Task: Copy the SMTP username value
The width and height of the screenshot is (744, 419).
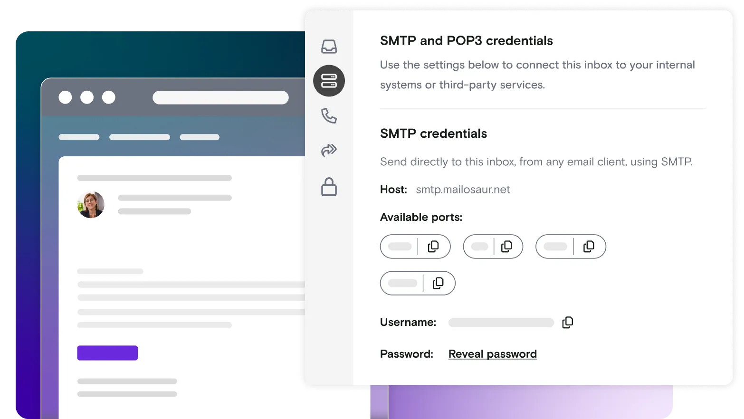Action: click(567, 322)
